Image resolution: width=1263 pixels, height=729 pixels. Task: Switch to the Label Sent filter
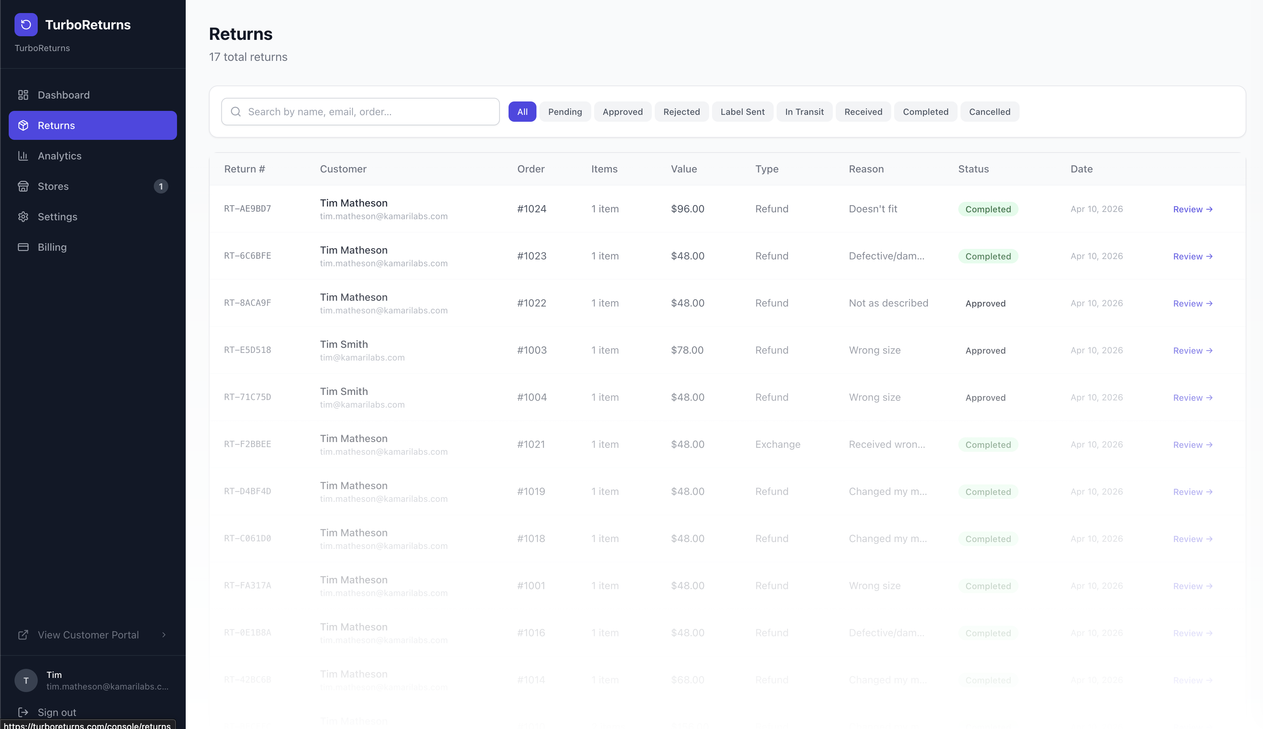[742, 112]
